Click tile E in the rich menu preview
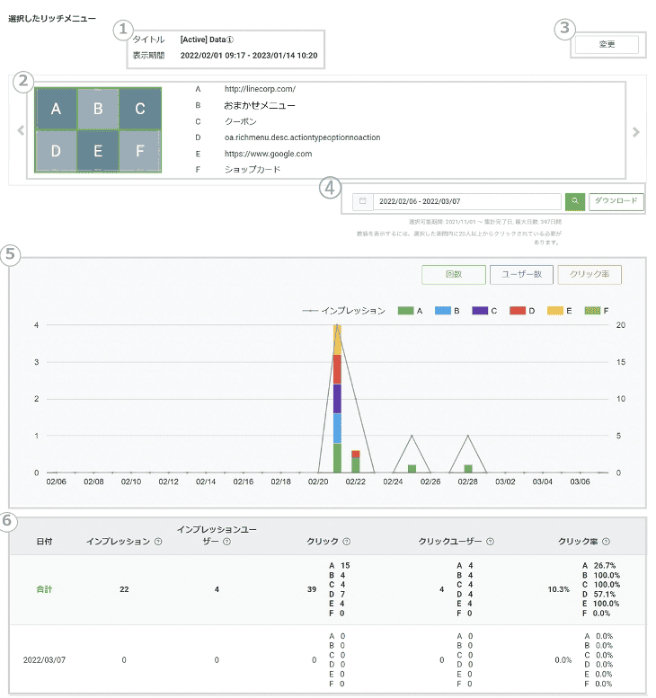Viewport: 656px width, 698px height. click(x=98, y=151)
